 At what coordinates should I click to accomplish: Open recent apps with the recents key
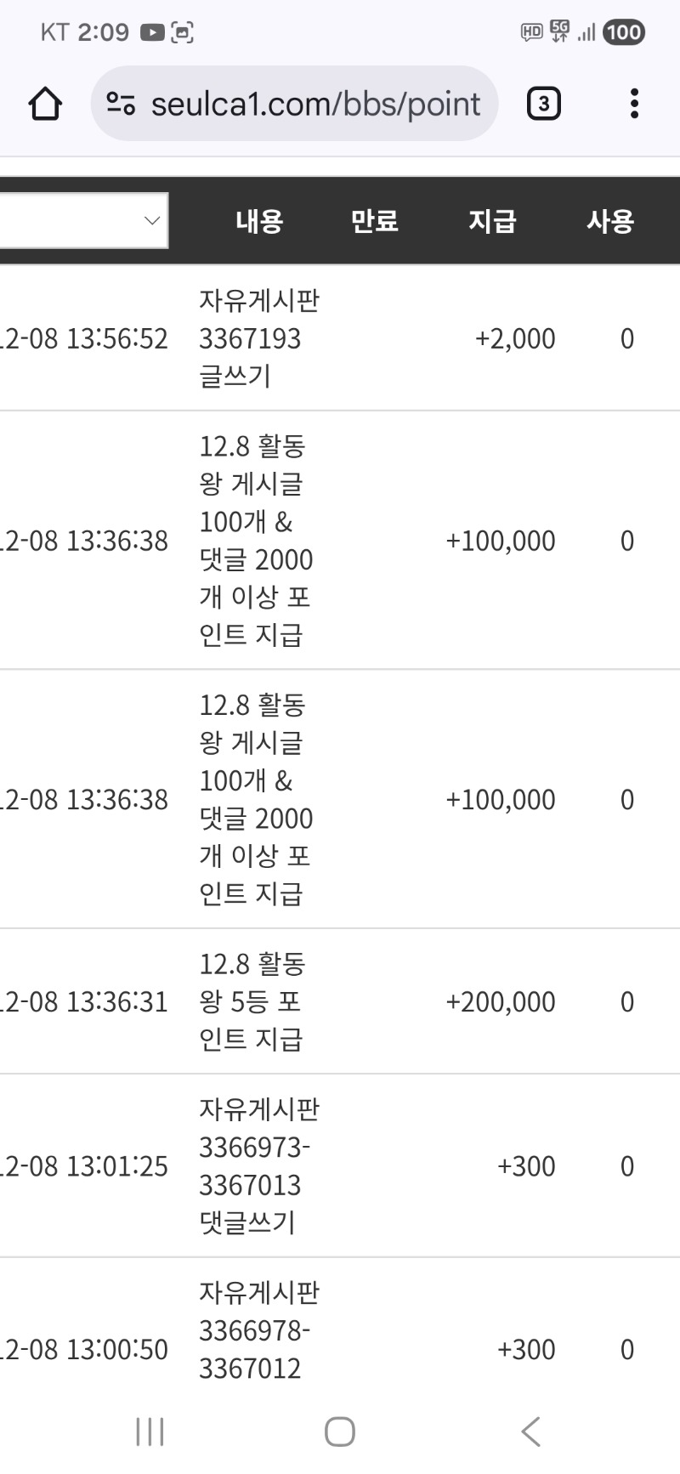[x=149, y=1431]
